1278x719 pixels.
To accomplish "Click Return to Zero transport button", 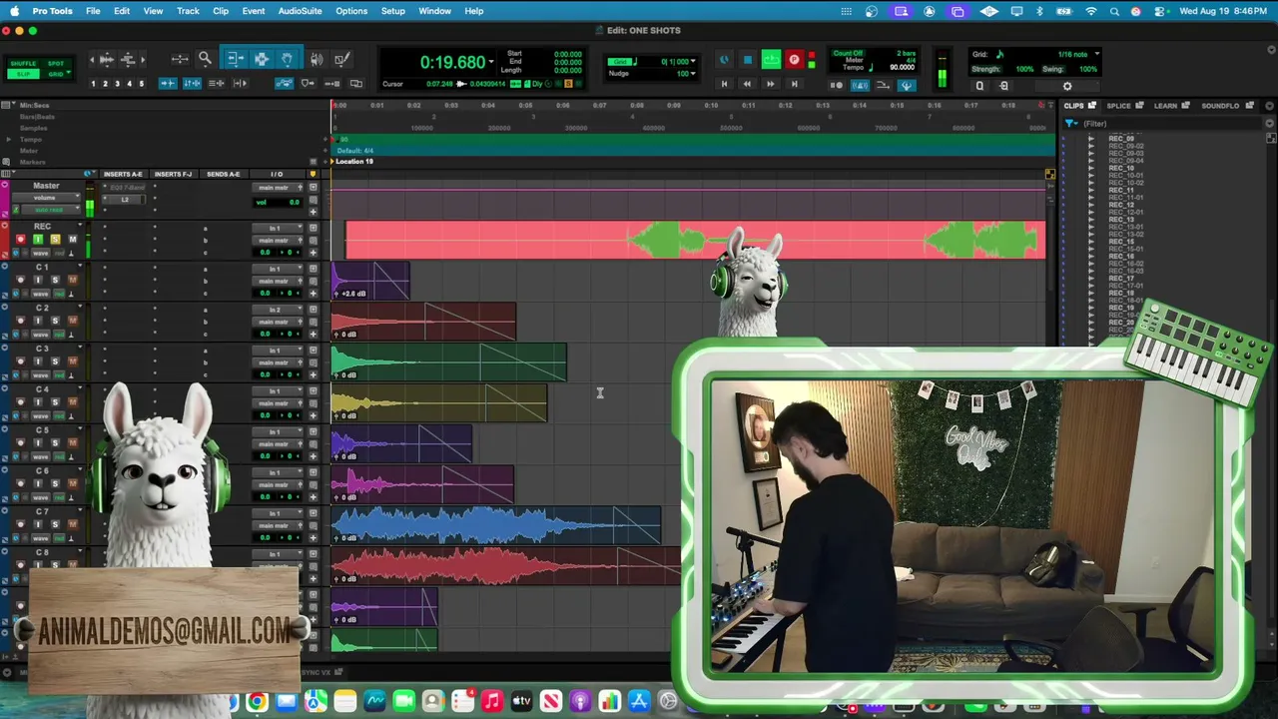I will [x=724, y=84].
